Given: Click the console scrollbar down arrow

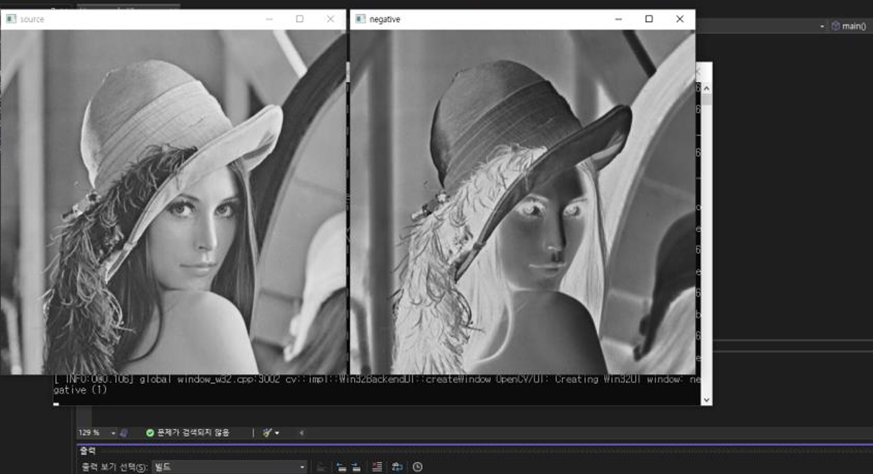Looking at the screenshot, I should click(706, 400).
